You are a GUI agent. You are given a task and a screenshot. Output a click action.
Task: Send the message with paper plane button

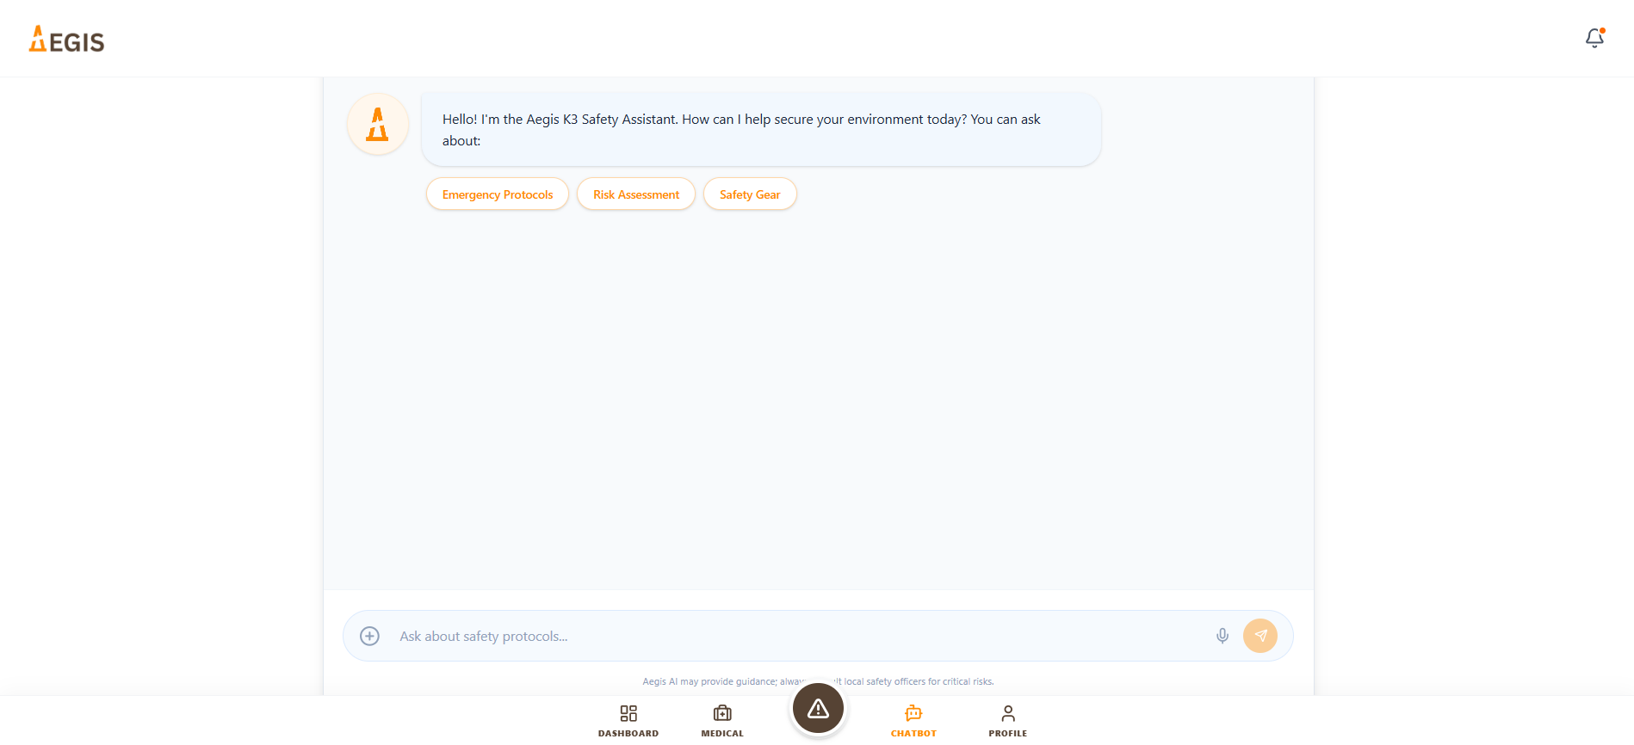(1260, 636)
